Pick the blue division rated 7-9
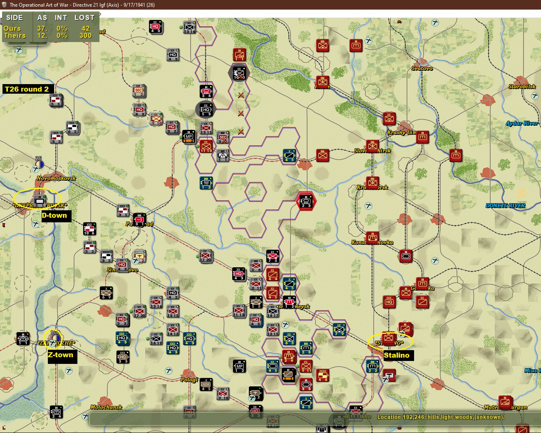The width and height of the screenshot is (541, 433). [339, 329]
